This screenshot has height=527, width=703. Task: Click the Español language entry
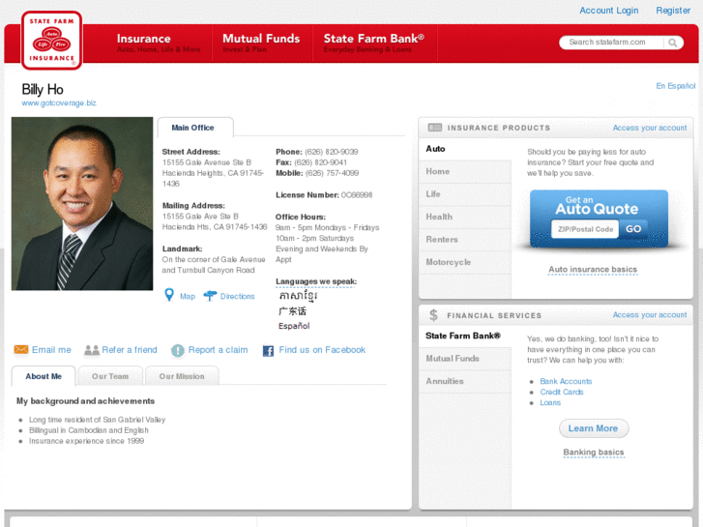[294, 326]
